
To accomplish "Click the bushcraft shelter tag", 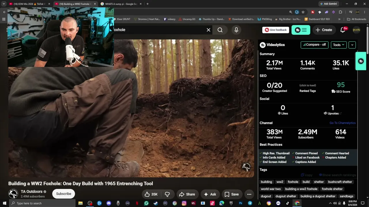I will point(340,182).
